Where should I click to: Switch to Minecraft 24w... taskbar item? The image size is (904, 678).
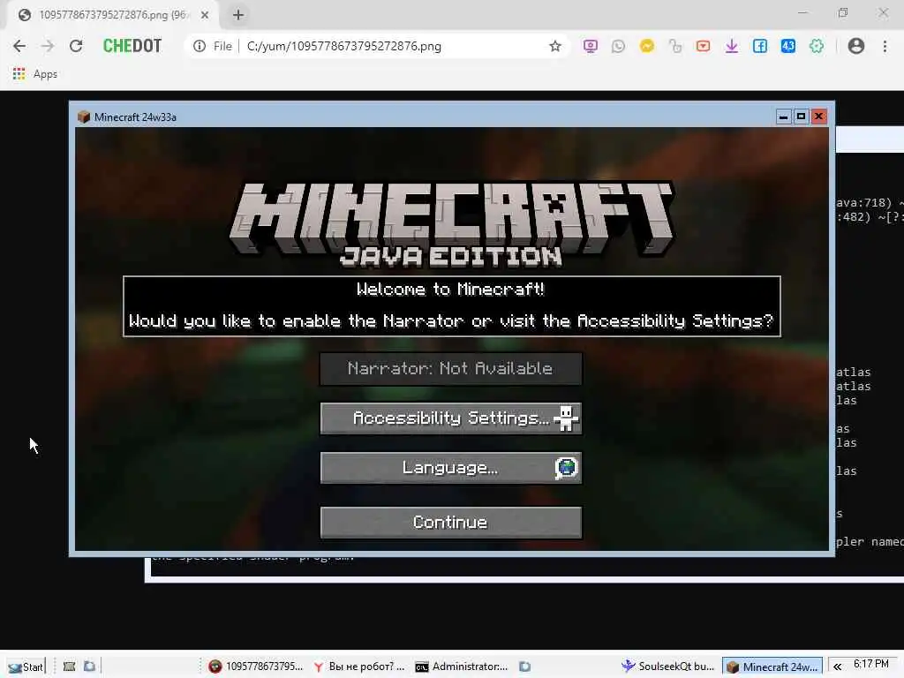[x=772, y=667]
